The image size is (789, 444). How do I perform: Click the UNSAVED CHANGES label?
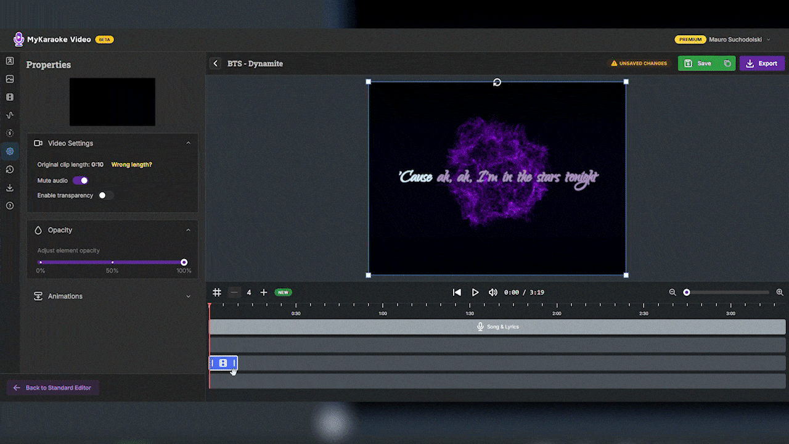pyautogui.click(x=643, y=64)
